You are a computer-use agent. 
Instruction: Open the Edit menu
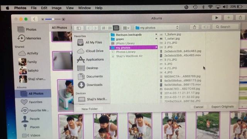tap(44, 8)
